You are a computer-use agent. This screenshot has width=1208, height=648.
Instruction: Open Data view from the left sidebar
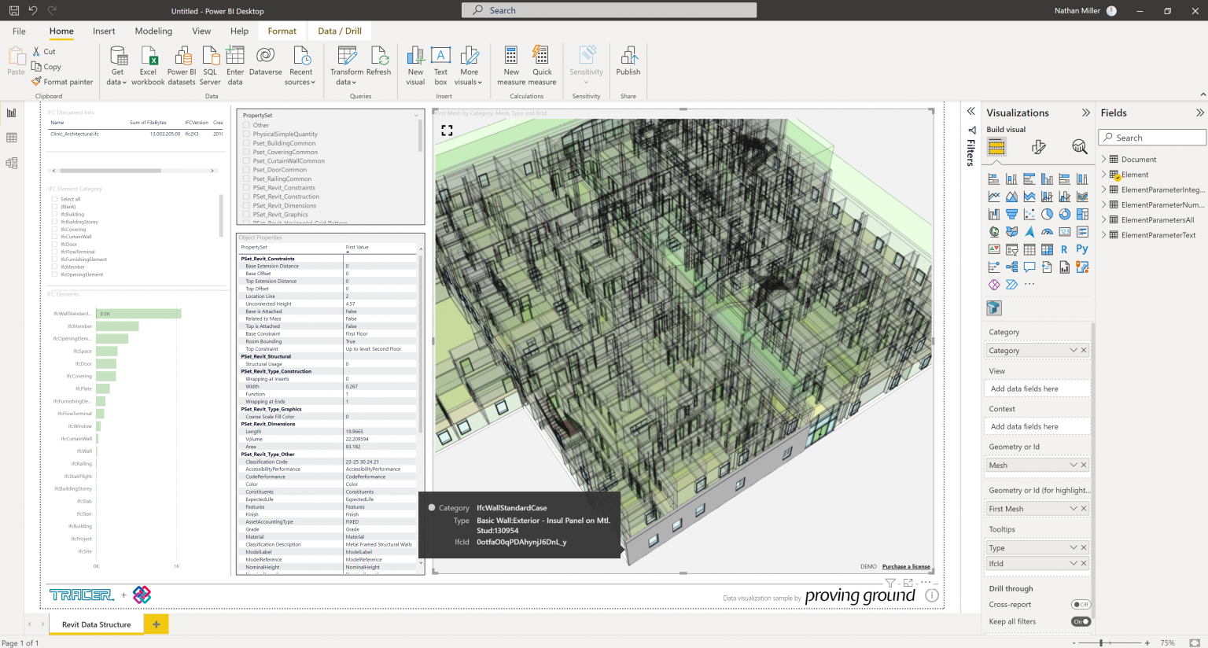click(x=13, y=137)
